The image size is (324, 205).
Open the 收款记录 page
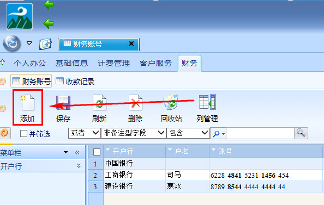[75, 82]
